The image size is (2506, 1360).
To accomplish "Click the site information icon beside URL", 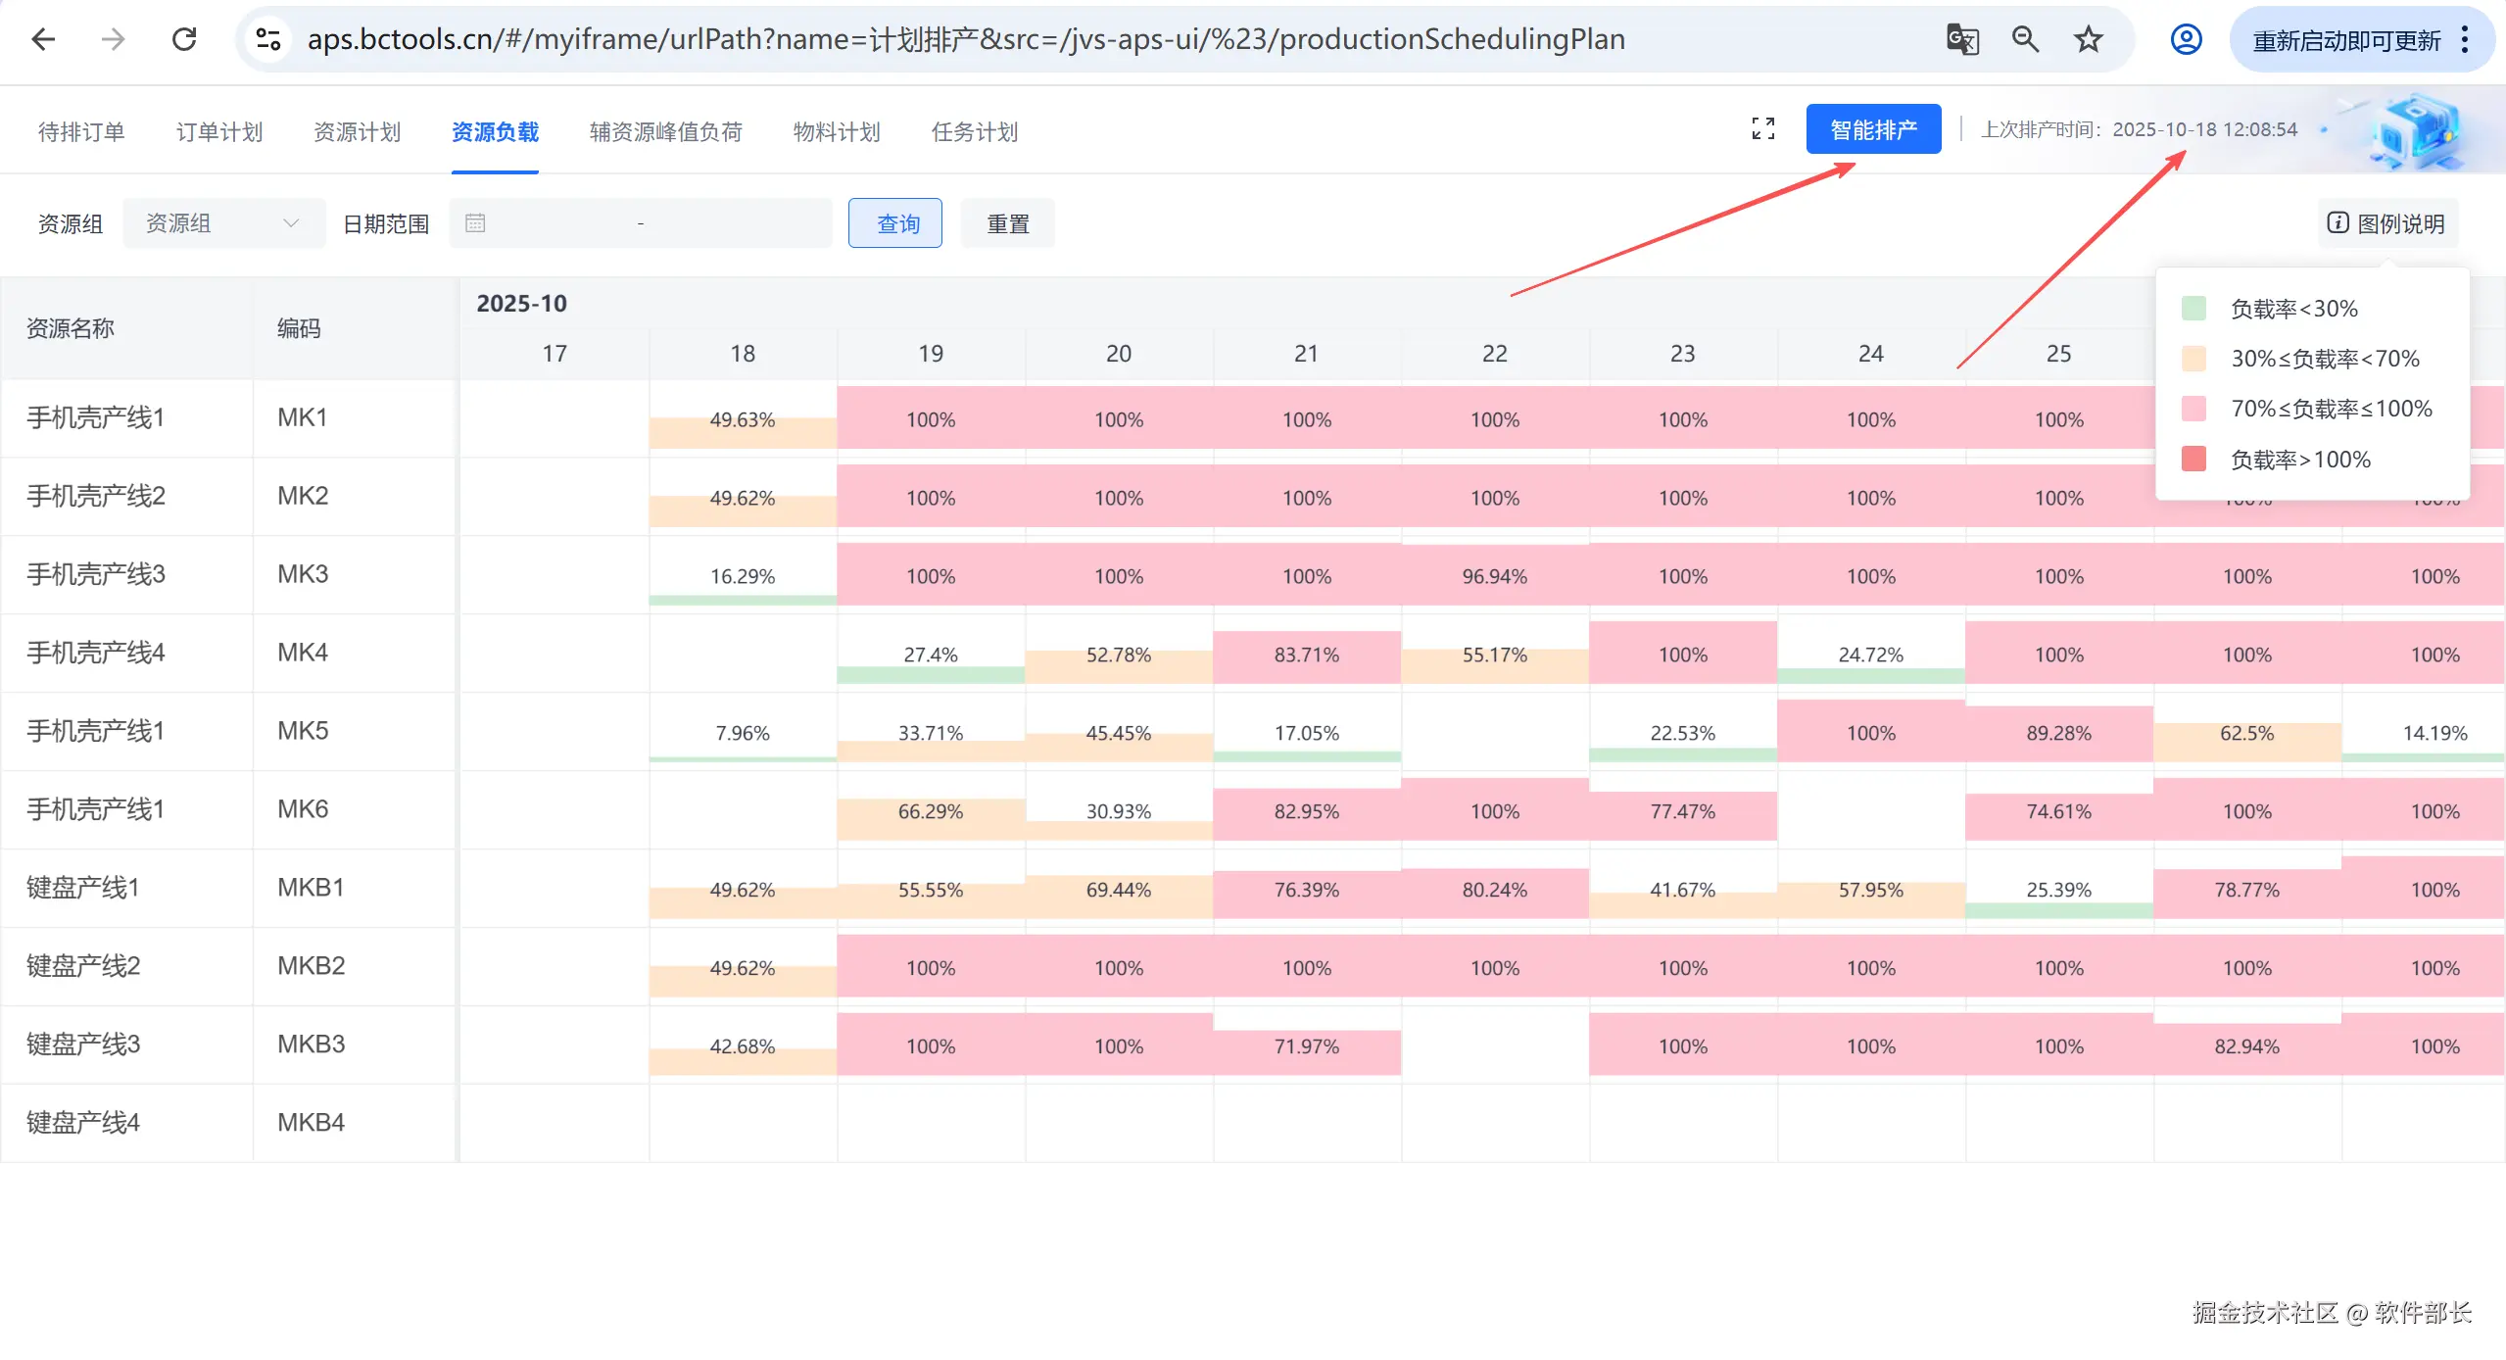I will 268,39.
